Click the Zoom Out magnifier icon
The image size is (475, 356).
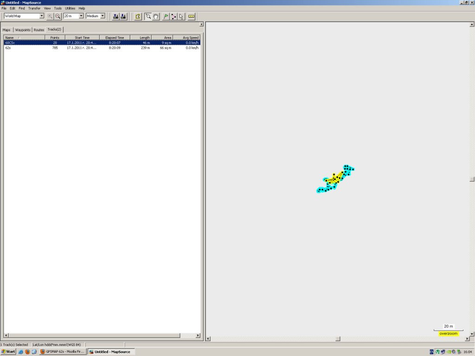pos(58,16)
